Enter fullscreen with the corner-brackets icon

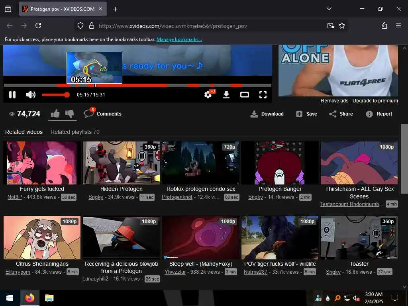coord(263,95)
